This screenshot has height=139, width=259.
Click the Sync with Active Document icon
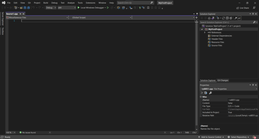[x=224, y=18]
